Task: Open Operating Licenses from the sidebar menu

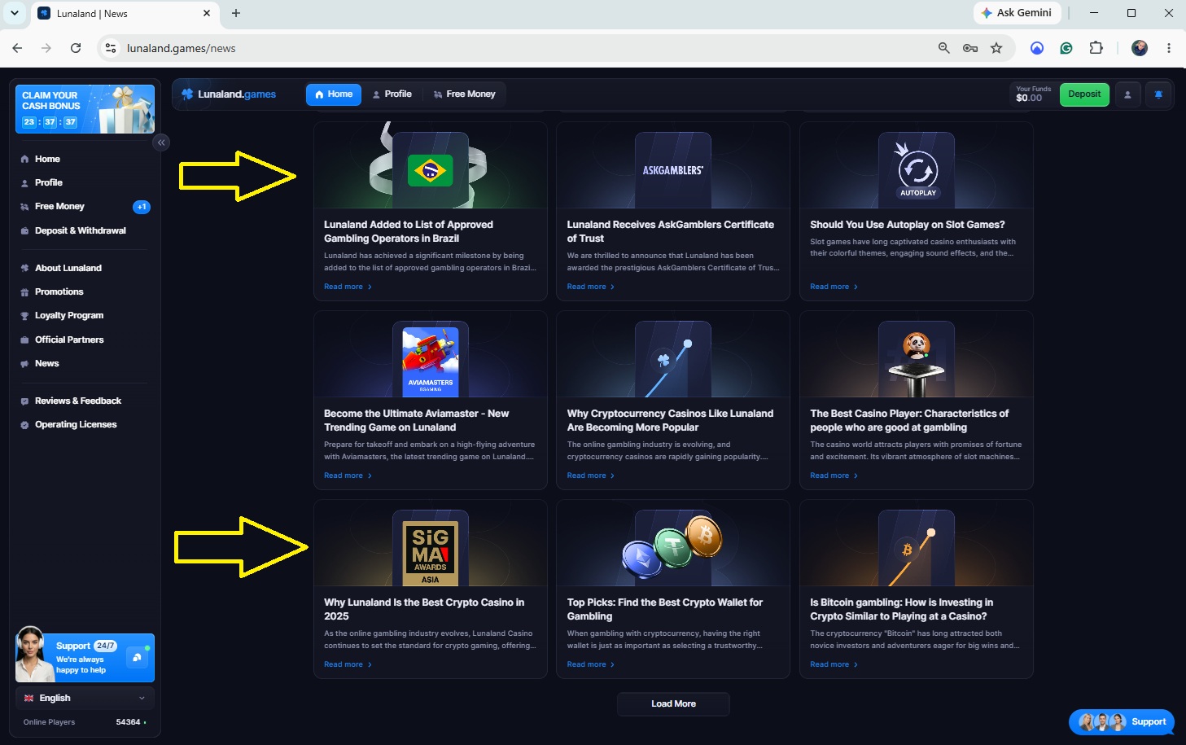Action: [x=76, y=425]
